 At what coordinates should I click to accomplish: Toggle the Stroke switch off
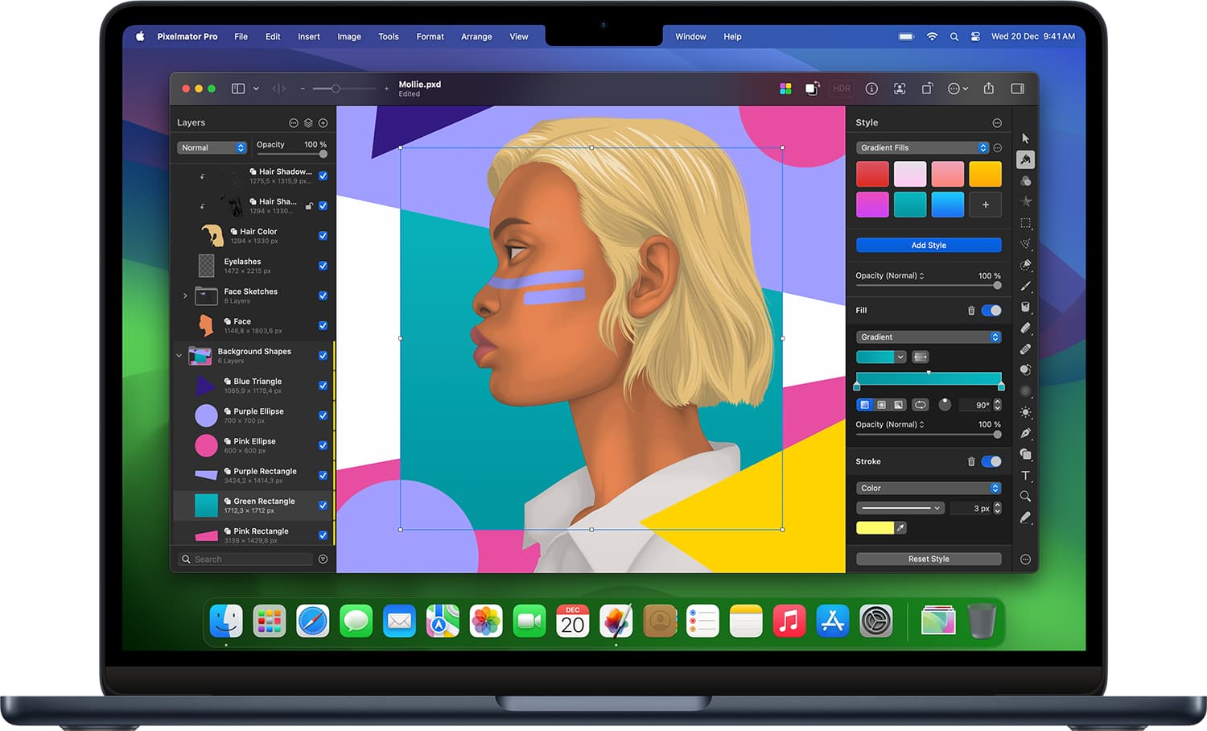point(991,461)
